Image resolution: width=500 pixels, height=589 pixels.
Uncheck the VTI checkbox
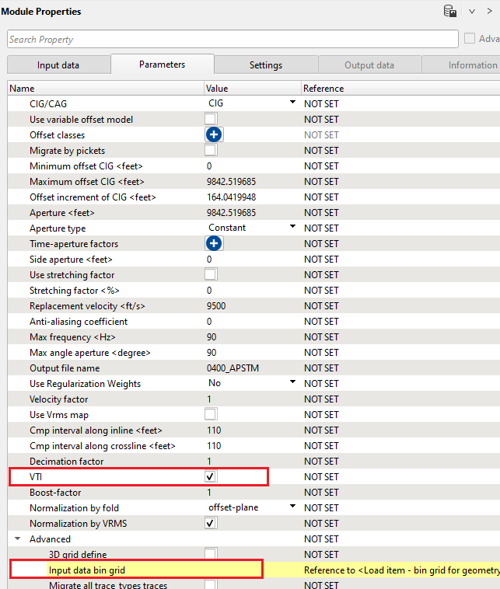coord(211,476)
